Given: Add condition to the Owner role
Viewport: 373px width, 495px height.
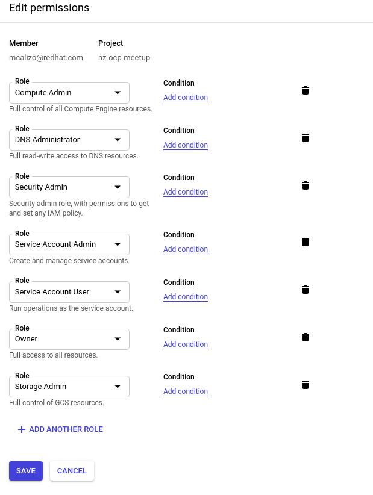Looking at the screenshot, I should tap(186, 344).
